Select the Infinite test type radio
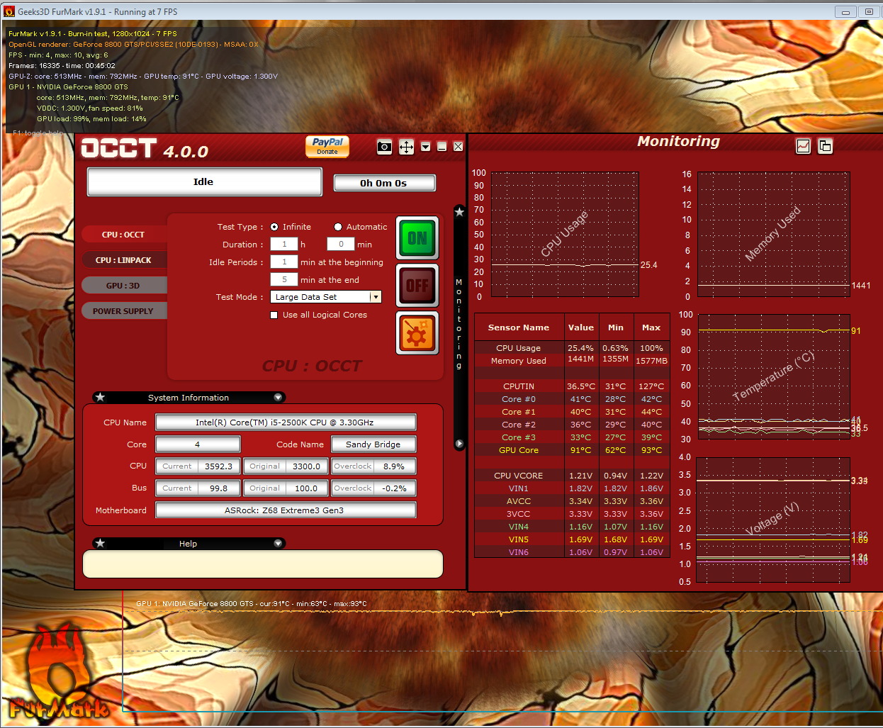This screenshot has height=728, width=883. [274, 227]
